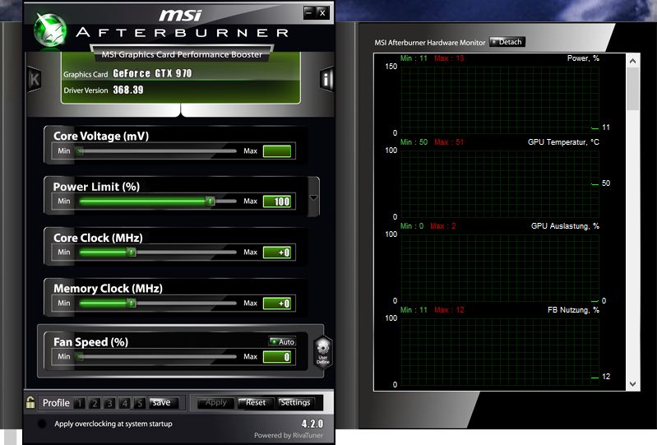Viewport: 657px width, 445px height.
Task: Minimize the Afterburner window
Action: click(309, 13)
